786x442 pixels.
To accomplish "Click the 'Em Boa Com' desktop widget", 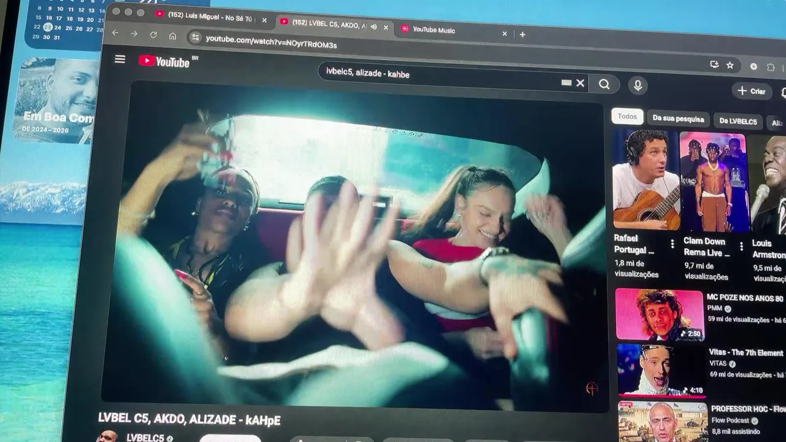I will click(x=55, y=101).
